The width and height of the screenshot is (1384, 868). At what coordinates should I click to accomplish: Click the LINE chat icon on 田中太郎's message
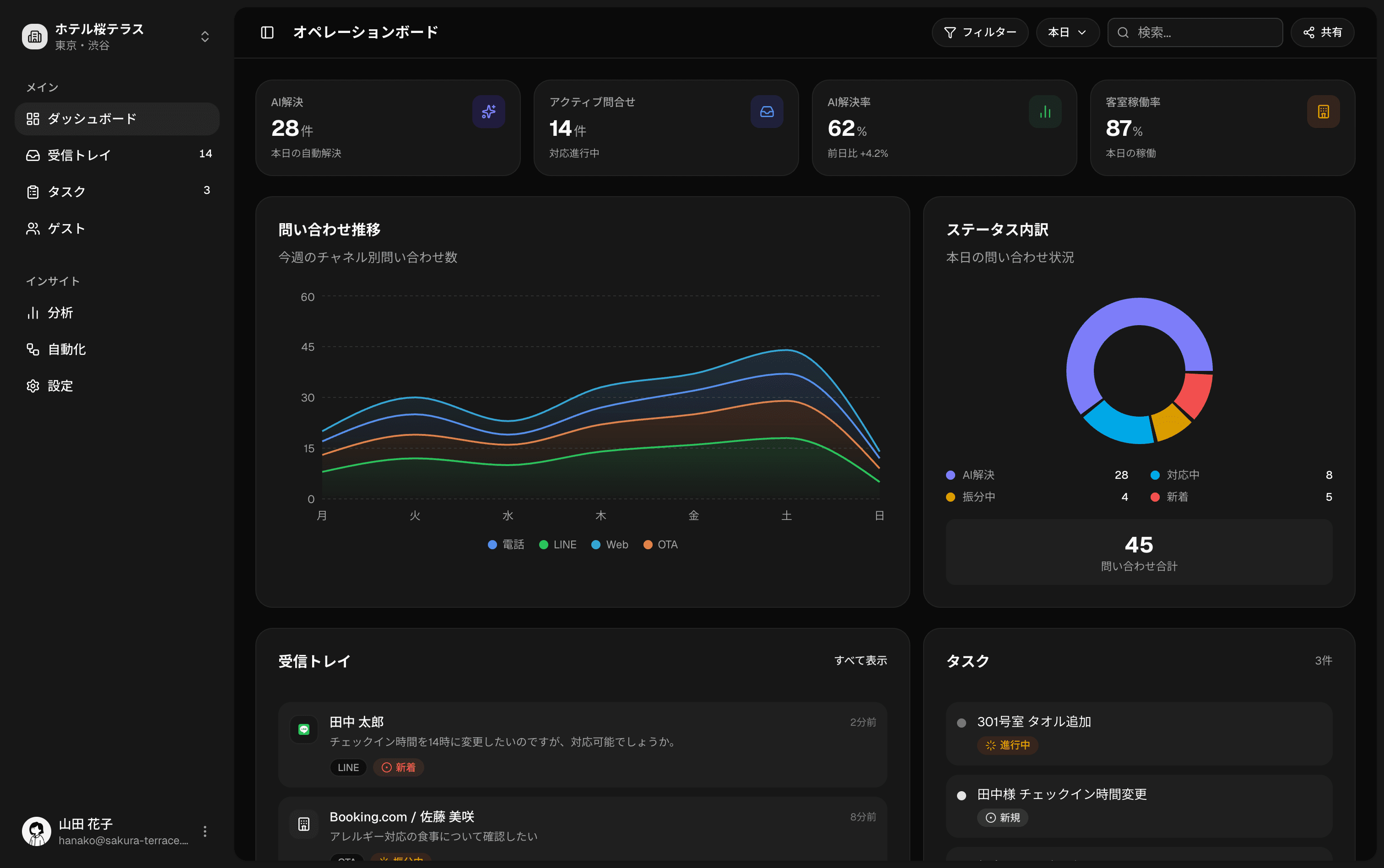coord(304,729)
